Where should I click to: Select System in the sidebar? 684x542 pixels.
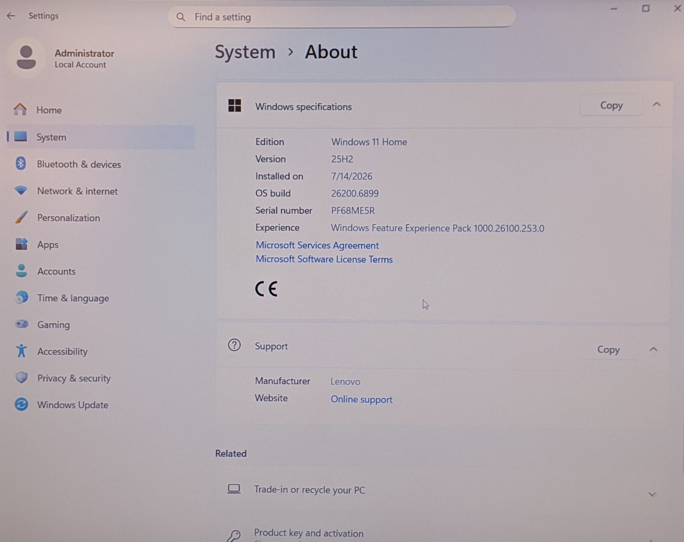point(101,137)
